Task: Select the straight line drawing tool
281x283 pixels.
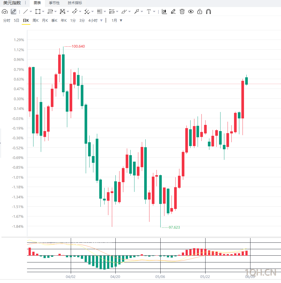Action: tap(26, 11)
